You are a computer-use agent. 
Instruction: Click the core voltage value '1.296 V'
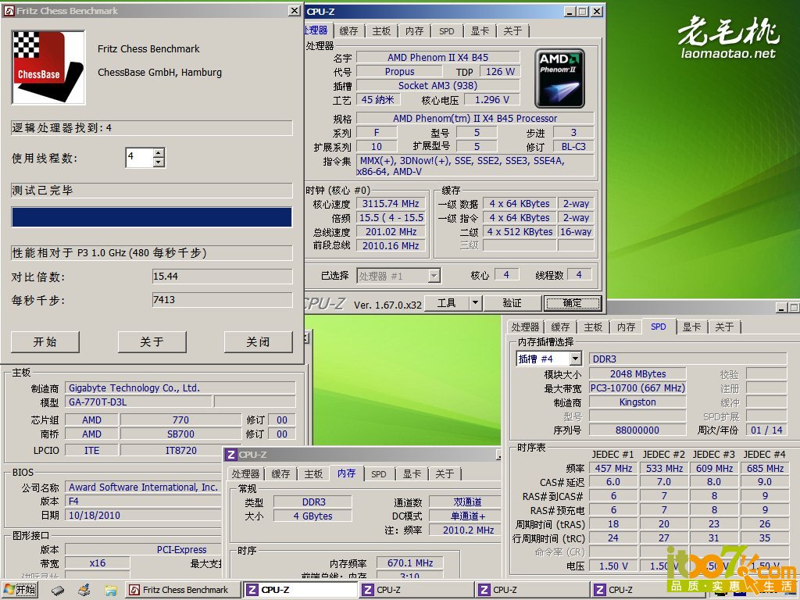coord(492,100)
